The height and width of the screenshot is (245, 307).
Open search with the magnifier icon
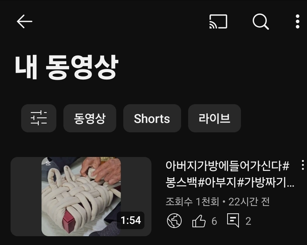coord(261,21)
